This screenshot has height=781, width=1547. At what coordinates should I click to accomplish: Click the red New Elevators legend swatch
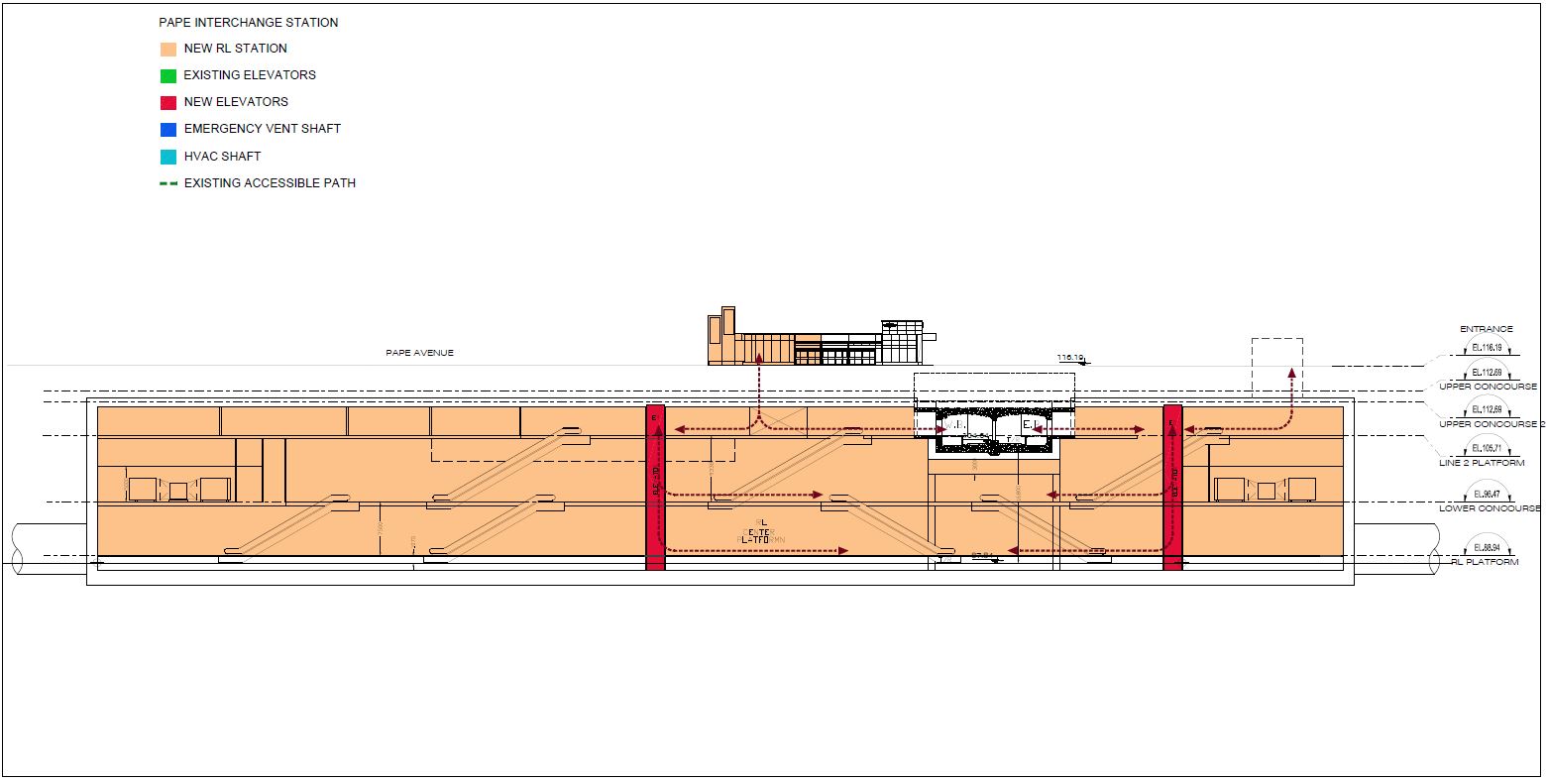click(167, 102)
